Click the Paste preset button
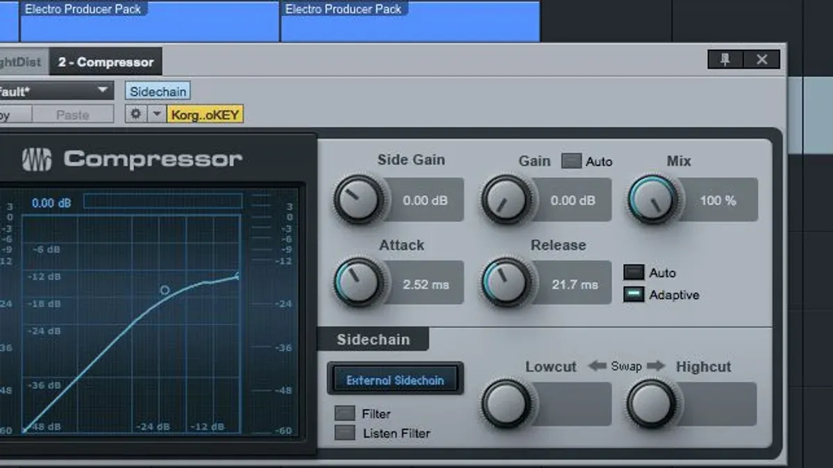Image resolution: width=833 pixels, height=468 pixels. tap(73, 115)
